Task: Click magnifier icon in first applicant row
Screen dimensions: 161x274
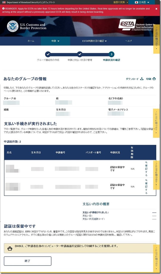Action: point(146,162)
